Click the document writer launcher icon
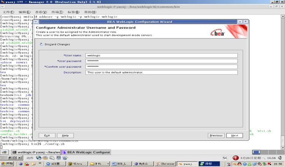The width and height of the screenshot is (285, 167). pos(52,158)
